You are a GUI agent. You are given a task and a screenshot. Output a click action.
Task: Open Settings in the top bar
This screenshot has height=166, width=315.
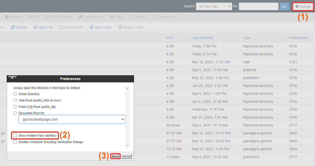303,7
